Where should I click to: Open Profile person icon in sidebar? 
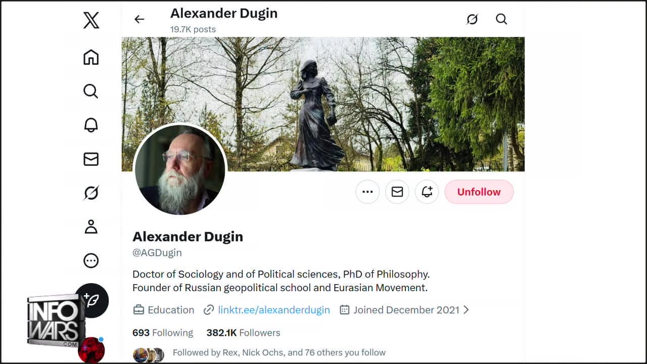tap(91, 226)
